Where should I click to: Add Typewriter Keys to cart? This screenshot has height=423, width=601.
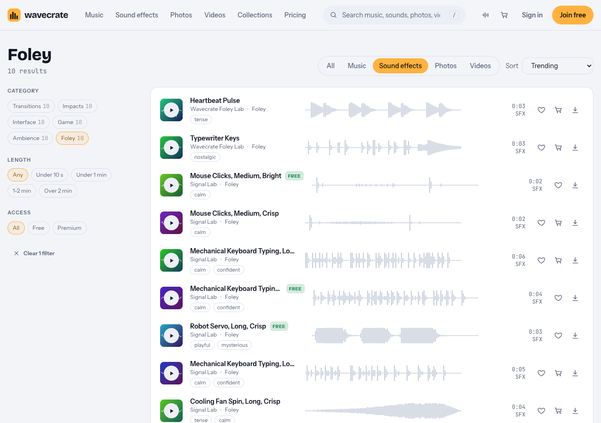pyautogui.click(x=558, y=148)
